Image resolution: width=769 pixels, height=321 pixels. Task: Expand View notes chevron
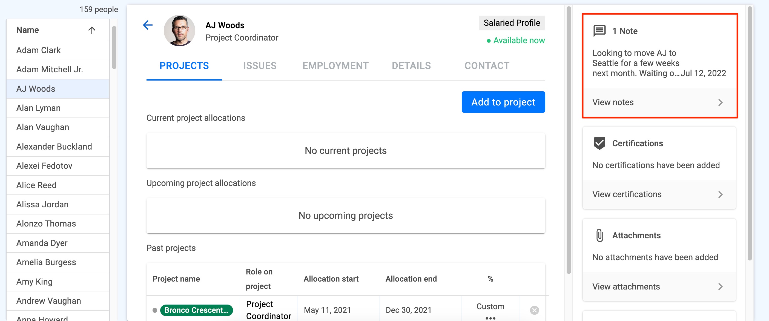pyautogui.click(x=720, y=102)
